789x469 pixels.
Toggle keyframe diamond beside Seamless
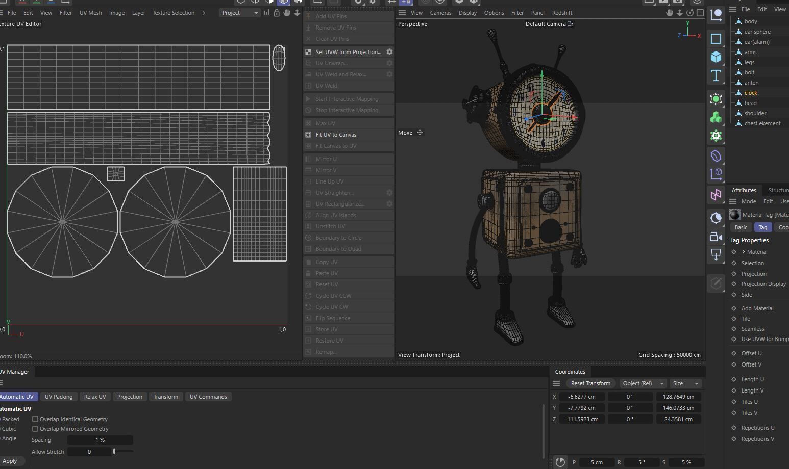coord(734,329)
